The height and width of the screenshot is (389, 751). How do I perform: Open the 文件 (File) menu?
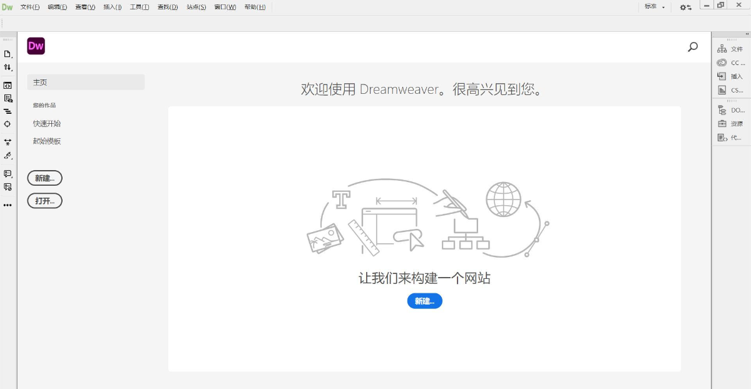pyautogui.click(x=29, y=7)
